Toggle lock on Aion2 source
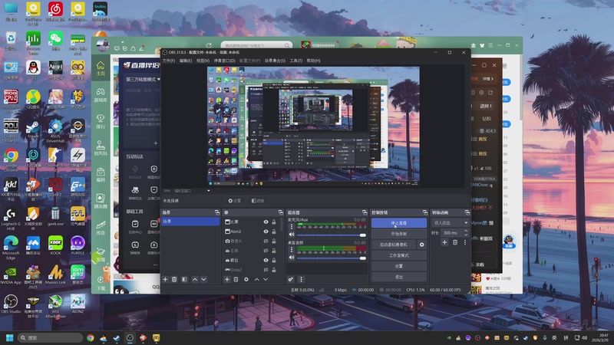The width and height of the screenshot is (614, 345). click(274, 232)
